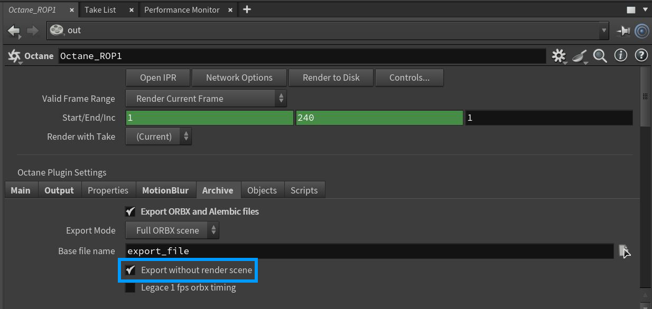Viewport: 652px width, 309px height.
Task: Uncheck Export ORBX and Alembic files
Action: coord(130,211)
